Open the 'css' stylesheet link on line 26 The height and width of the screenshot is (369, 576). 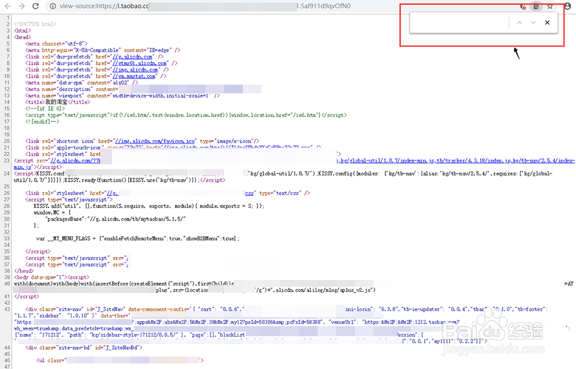coord(250,193)
